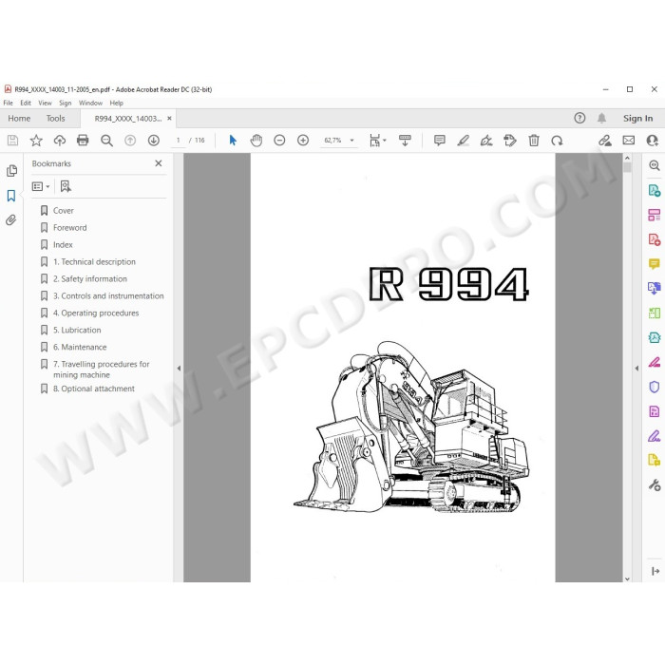Open the File menu
Image resolution: width=665 pixels, height=665 pixels.
(8, 103)
